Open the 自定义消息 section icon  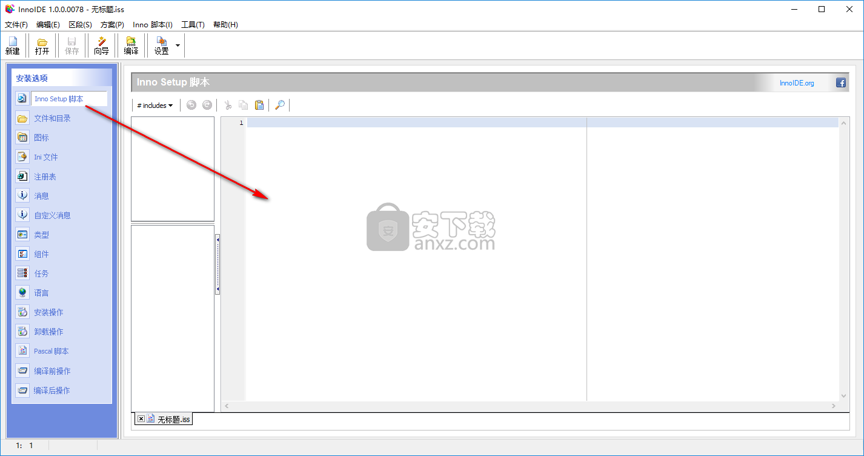pyautogui.click(x=22, y=215)
